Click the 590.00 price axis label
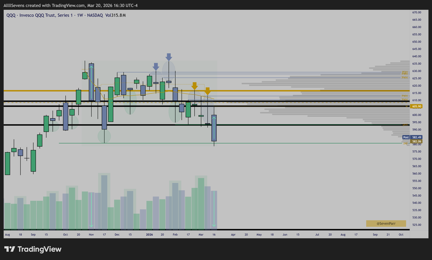This screenshot has width=432, height=260. point(417,130)
